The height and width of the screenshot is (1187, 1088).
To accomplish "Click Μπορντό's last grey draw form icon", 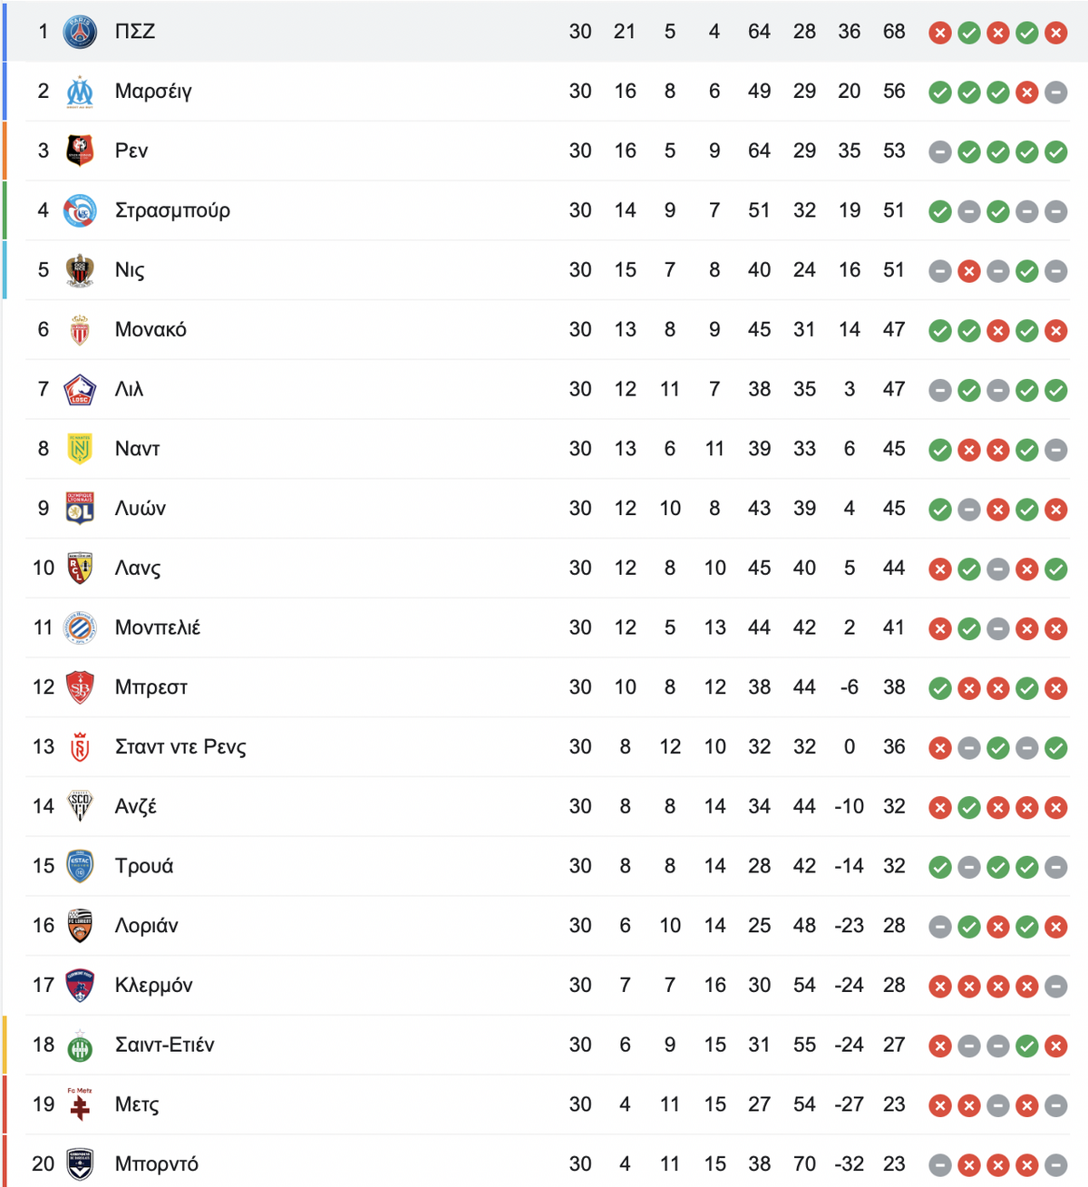I will [1055, 1165].
